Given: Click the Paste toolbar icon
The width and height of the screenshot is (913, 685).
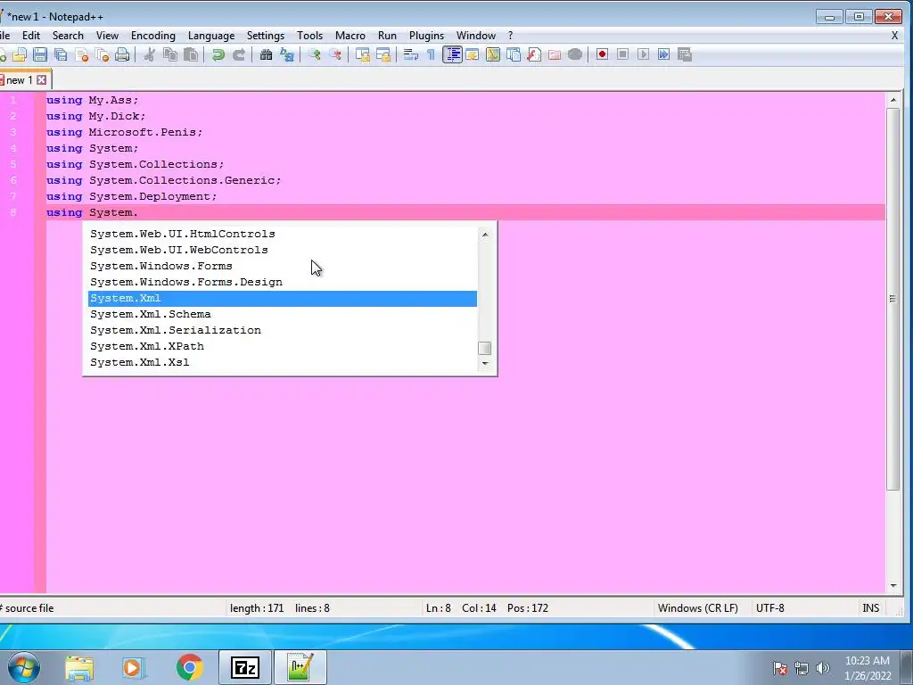Looking at the screenshot, I should [191, 54].
